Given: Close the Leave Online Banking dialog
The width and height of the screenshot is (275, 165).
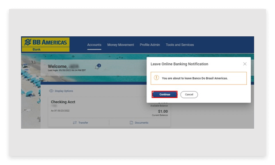Looking at the screenshot, I should 245,64.
